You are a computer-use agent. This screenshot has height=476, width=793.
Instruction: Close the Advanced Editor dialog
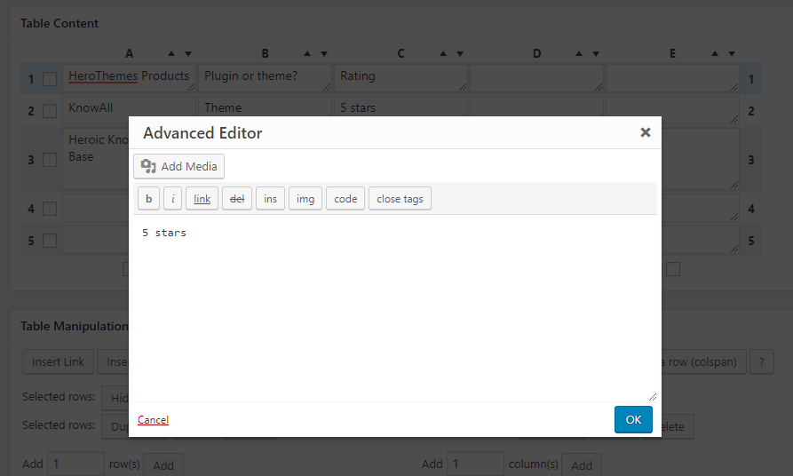coord(646,132)
